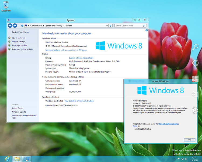The width and height of the screenshot is (202, 162).
Task: Click the shield icon beside Advanced system settings
Action: point(9,49)
